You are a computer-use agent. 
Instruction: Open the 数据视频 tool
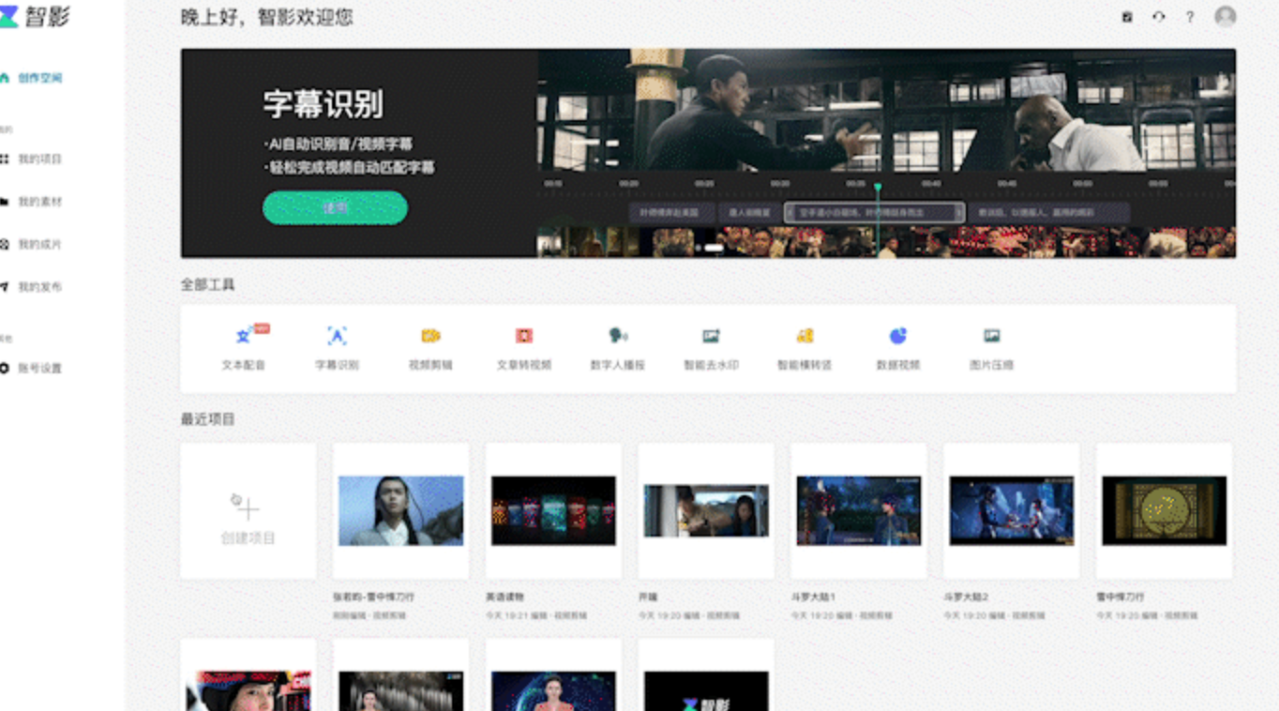tap(898, 348)
